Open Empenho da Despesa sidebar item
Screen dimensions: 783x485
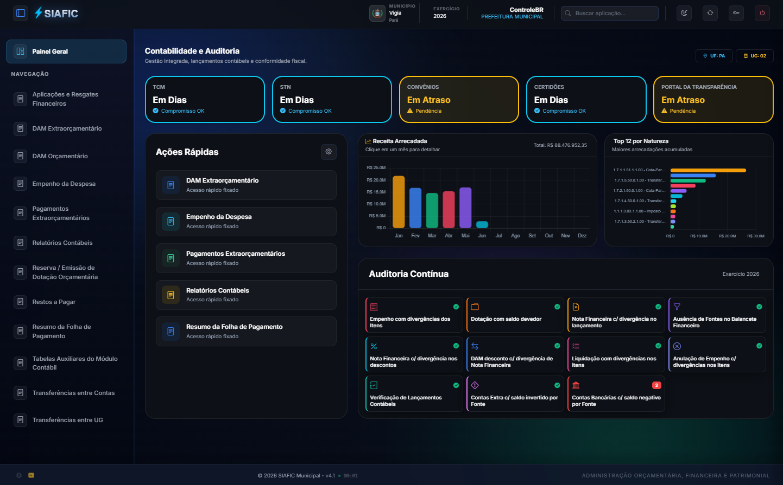(66, 184)
